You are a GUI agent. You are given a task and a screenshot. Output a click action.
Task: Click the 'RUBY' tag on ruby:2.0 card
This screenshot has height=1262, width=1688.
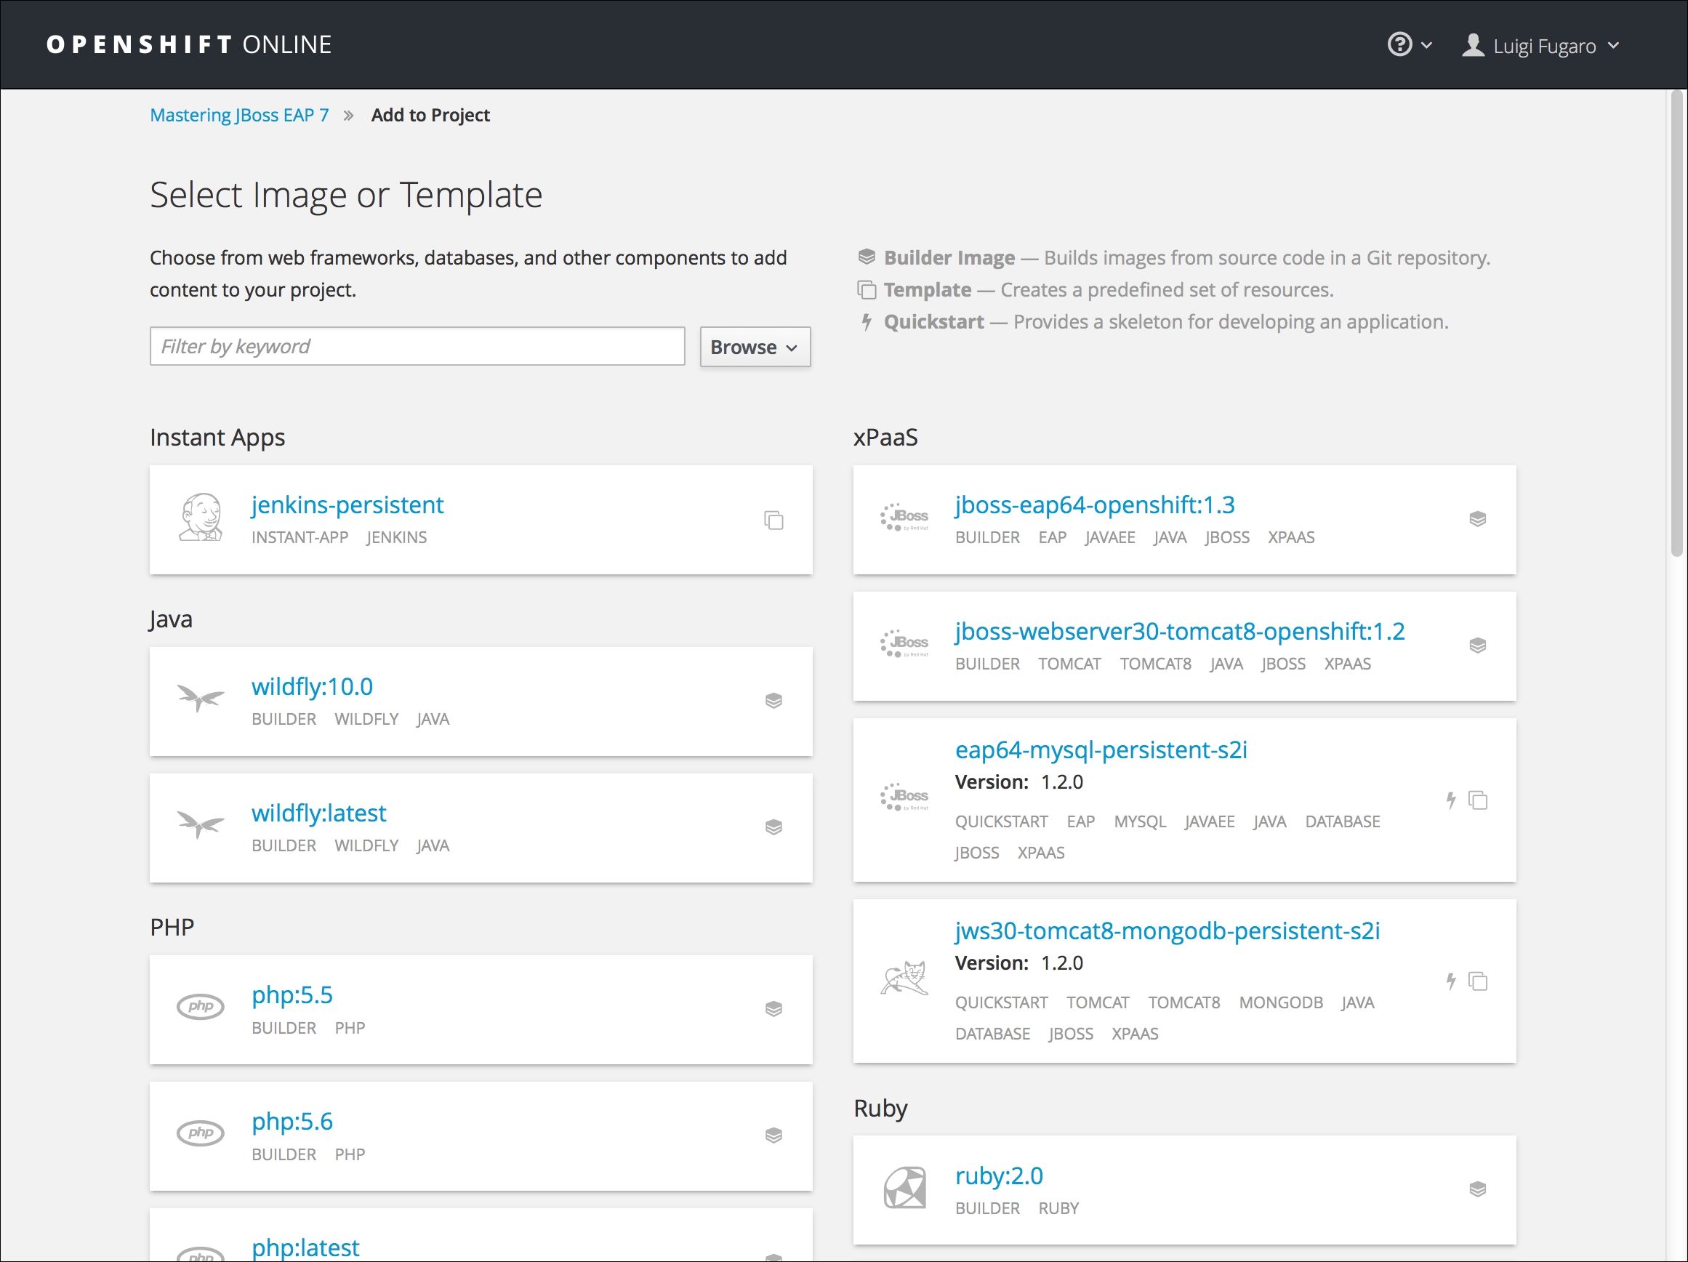(x=1058, y=1209)
